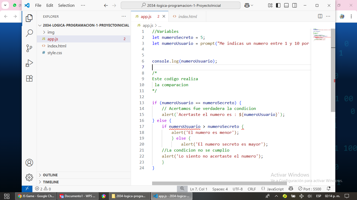This screenshot has width=357, height=200.
Task: Expand the TIMELINE section
Action: tap(84, 182)
